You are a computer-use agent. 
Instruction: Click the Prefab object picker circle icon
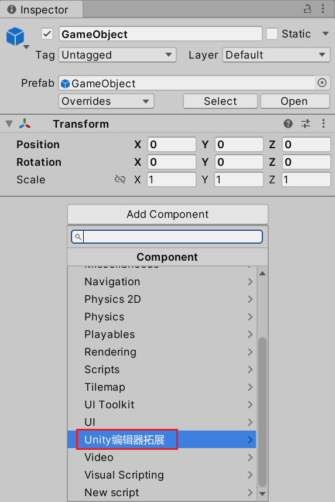[x=322, y=83]
